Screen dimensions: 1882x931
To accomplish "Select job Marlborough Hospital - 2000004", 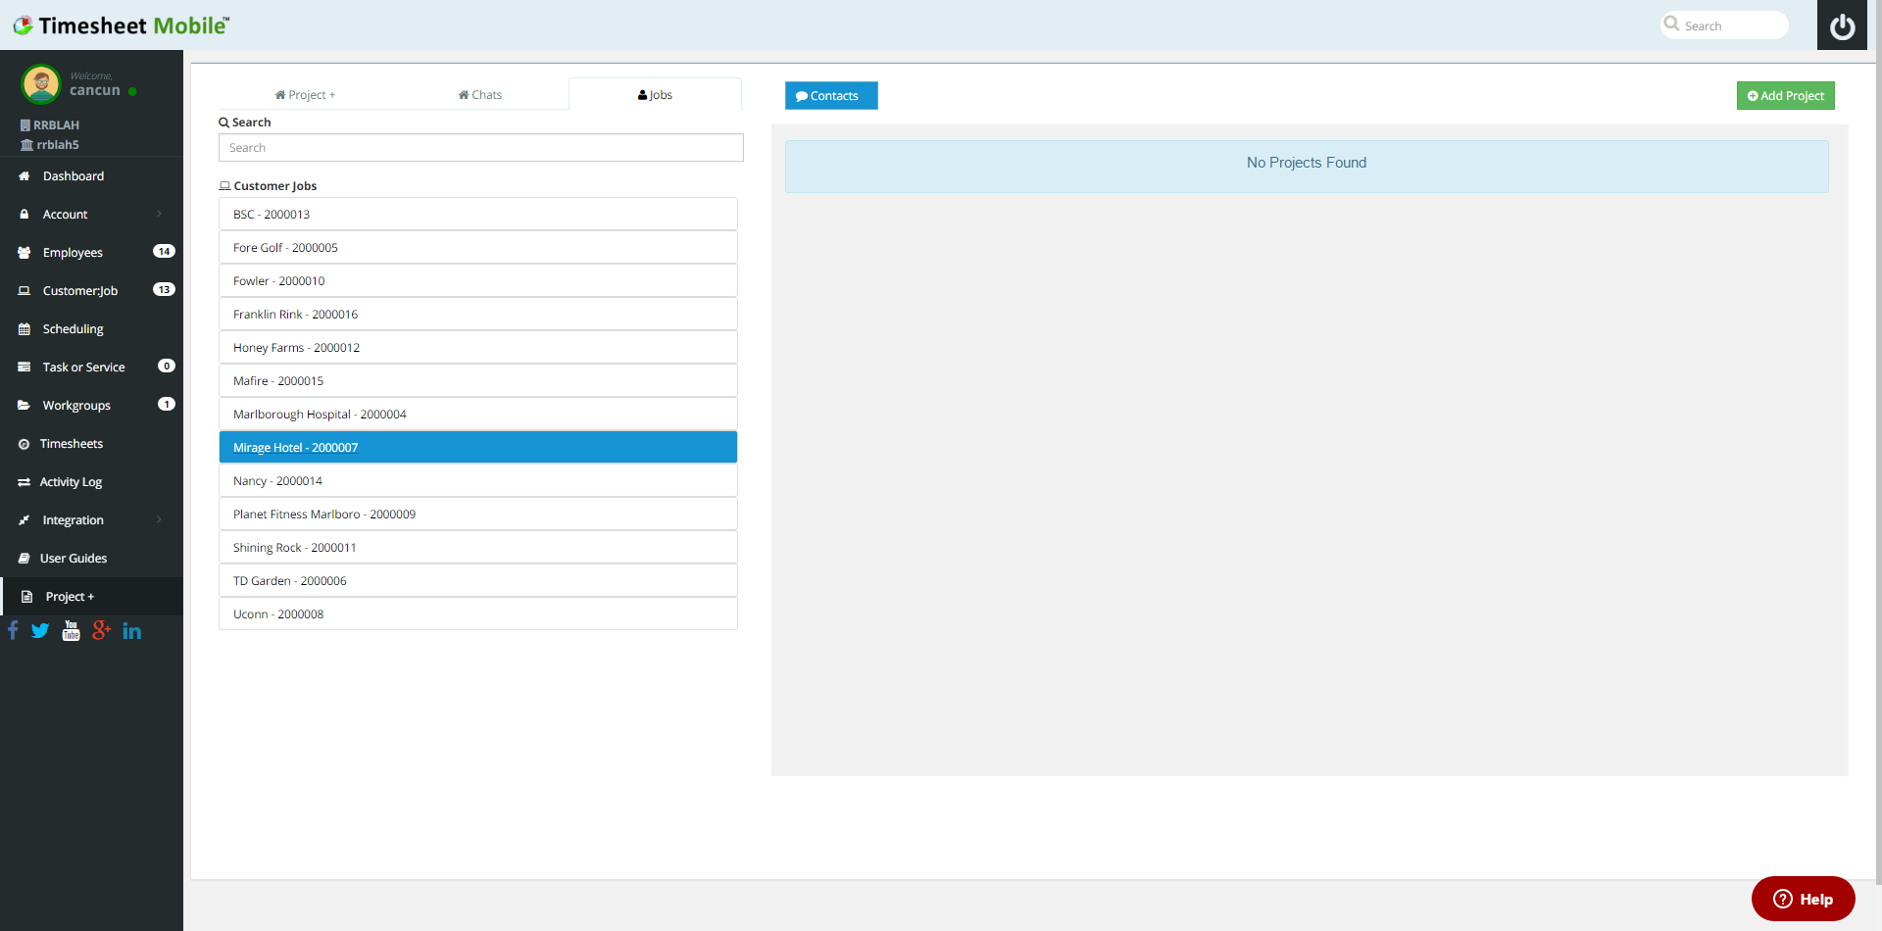I will pos(478,415).
